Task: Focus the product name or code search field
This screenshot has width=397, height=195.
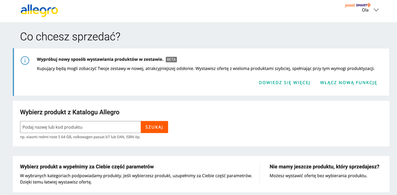Action: pyautogui.click(x=80, y=127)
